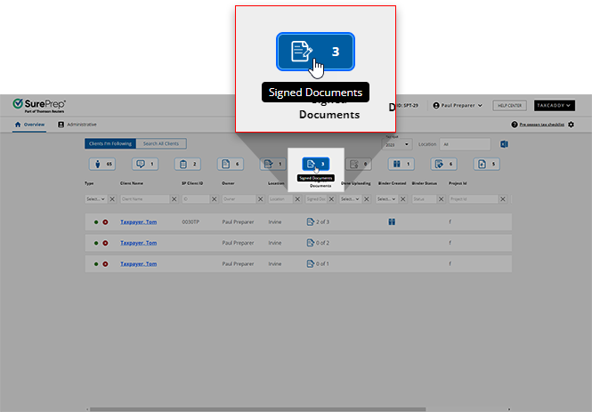
Task: Click the clipboard filter tile showing 2
Action: pyautogui.click(x=188, y=164)
